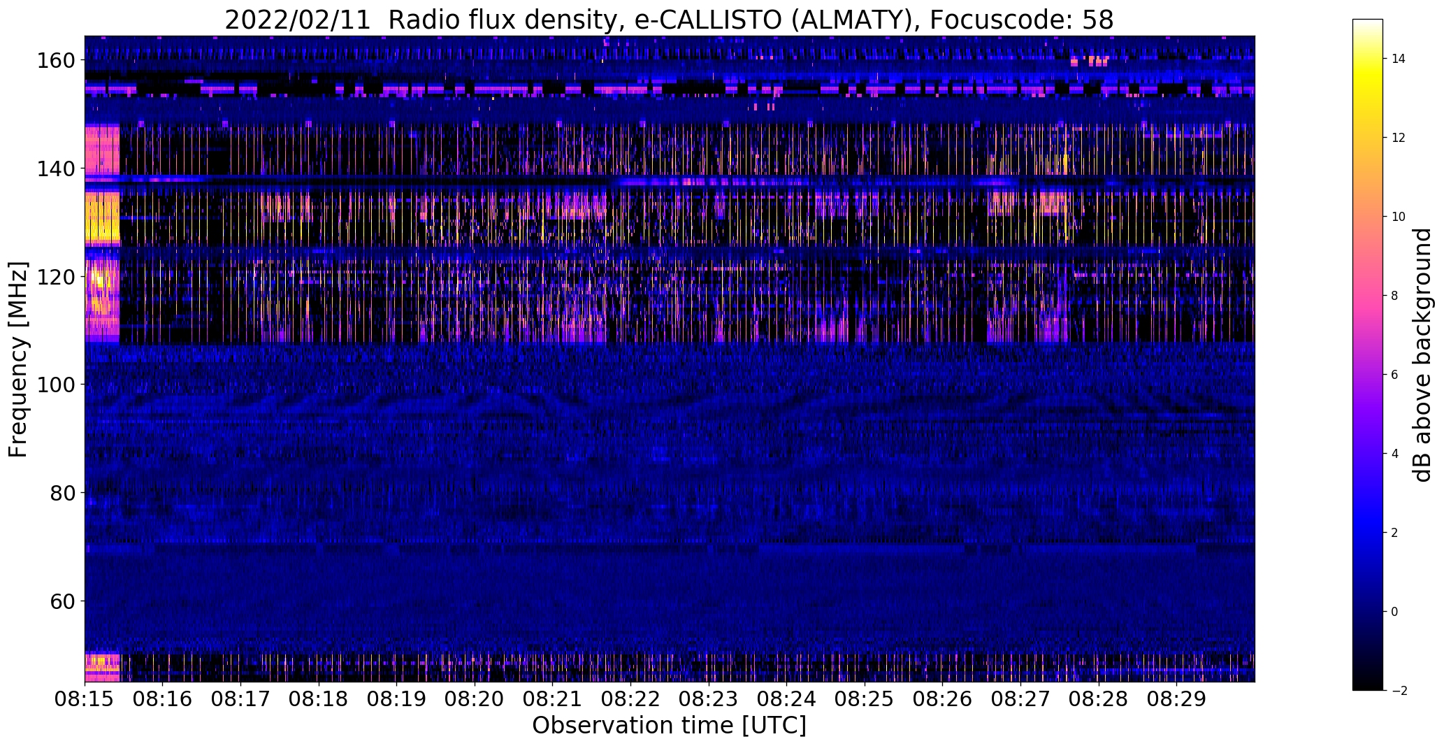Click the colorbar tick label 14
The image size is (1444, 746).
coord(1398,59)
